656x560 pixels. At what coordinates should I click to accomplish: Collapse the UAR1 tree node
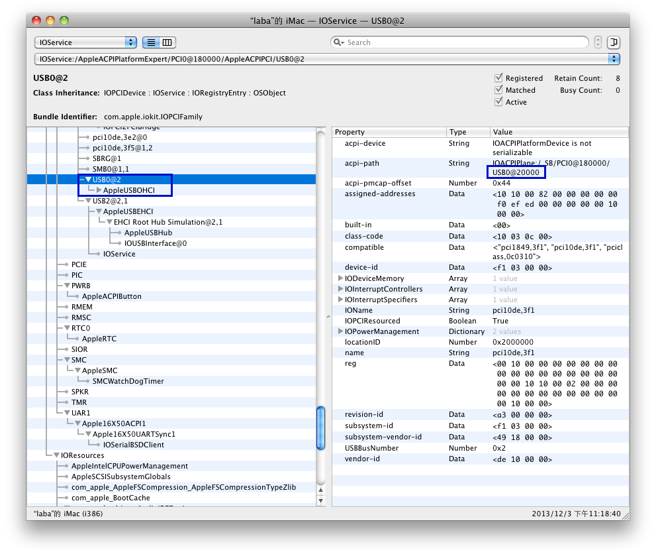[67, 413]
